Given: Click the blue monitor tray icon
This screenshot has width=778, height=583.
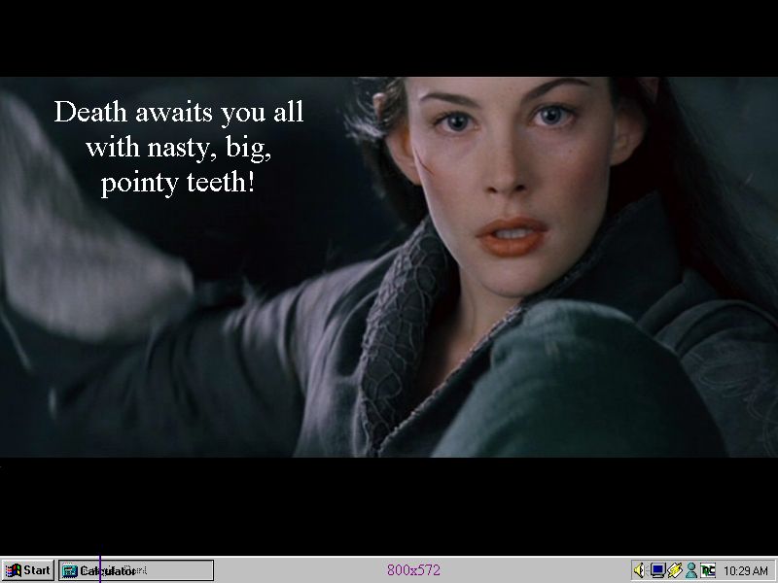Looking at the screenshot, I should pyautogui.click(x=658, y=570).
